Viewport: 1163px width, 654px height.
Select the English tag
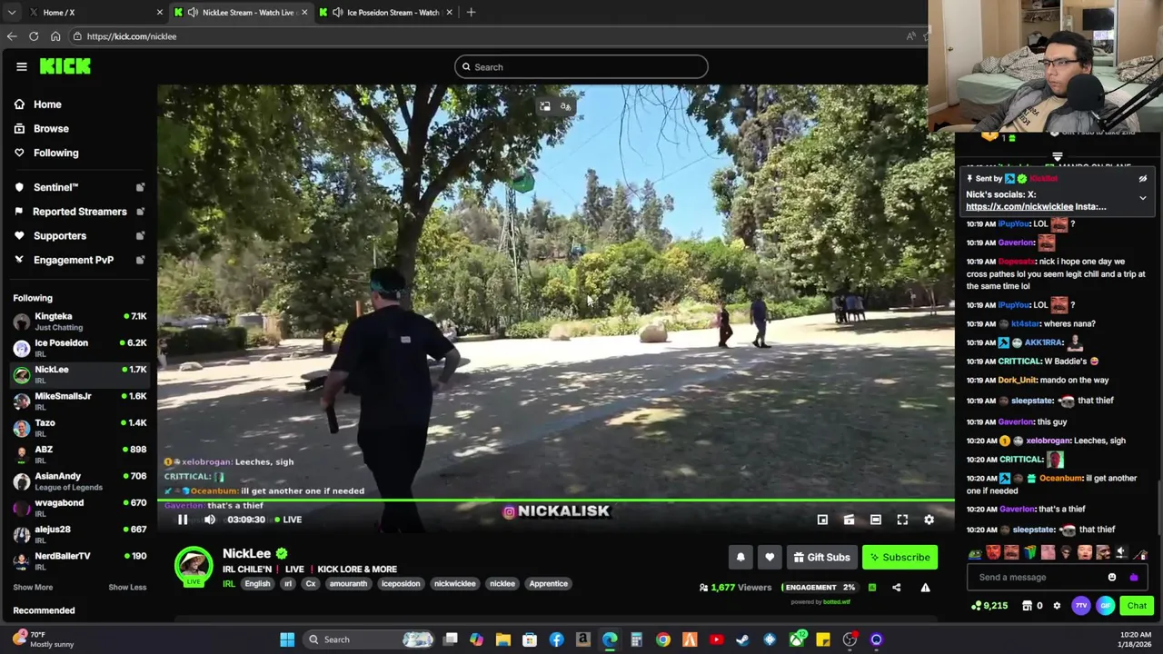click(x=257, y=584)
